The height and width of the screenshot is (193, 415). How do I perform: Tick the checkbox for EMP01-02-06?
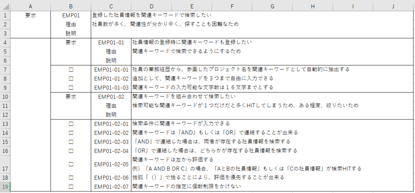coord(71,177)
